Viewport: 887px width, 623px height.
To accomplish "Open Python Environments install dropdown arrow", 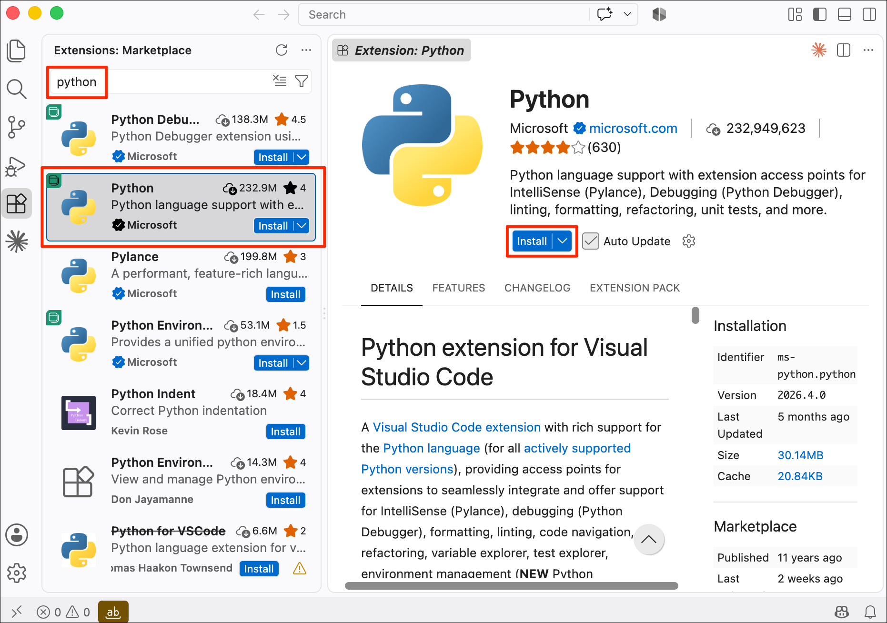I will 302,363.
